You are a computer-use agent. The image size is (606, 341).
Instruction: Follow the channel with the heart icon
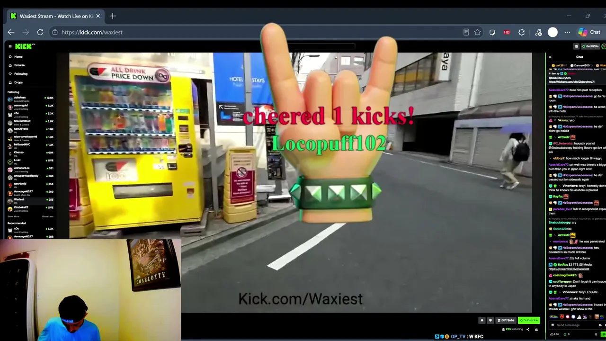point(490,320)
